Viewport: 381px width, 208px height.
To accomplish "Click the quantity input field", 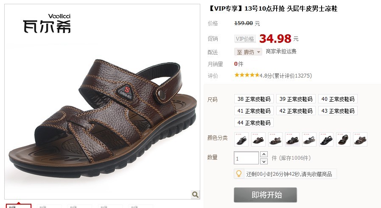I will pyautogui.click(x=246, y=158).
